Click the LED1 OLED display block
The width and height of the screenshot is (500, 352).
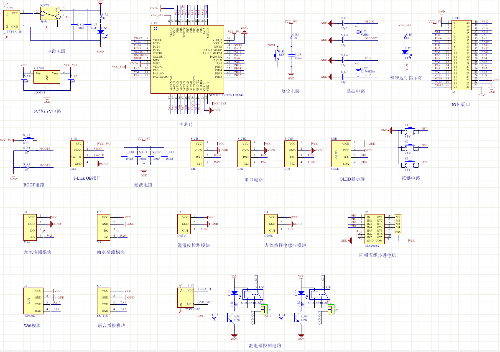pos(341,154)
